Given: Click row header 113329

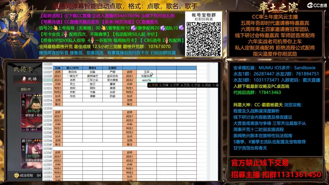Looking at the screenshot, I should pos(48,80).
